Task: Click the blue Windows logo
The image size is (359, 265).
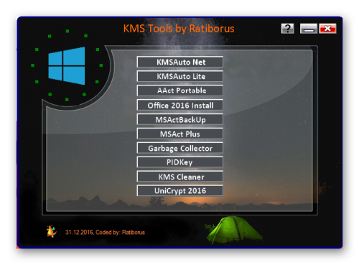Action: [x=67, y=65]
